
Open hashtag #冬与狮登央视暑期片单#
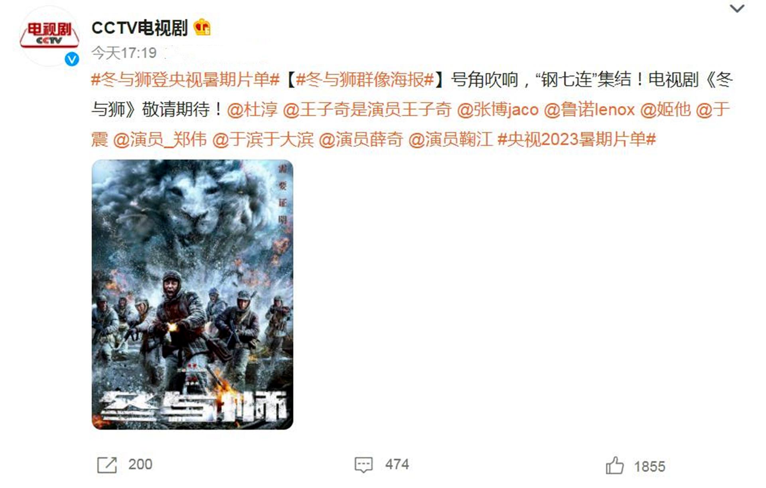click(185, 79)
